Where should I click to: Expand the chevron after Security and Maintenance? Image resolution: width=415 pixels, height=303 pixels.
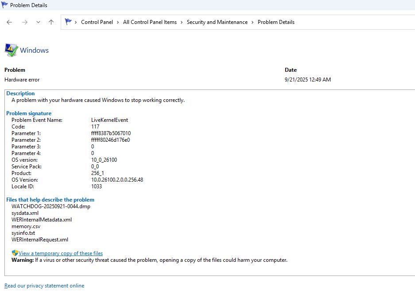pos(253,22)
